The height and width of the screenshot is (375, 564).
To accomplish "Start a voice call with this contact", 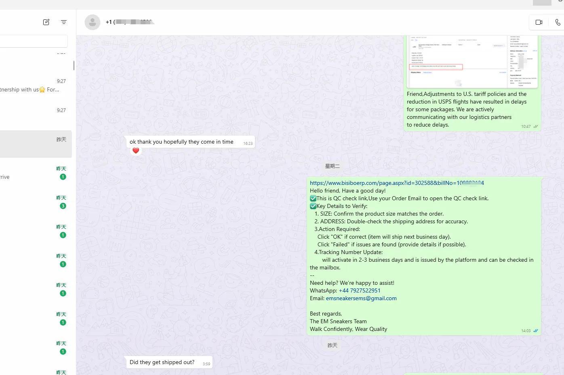I will click(558, 22).
